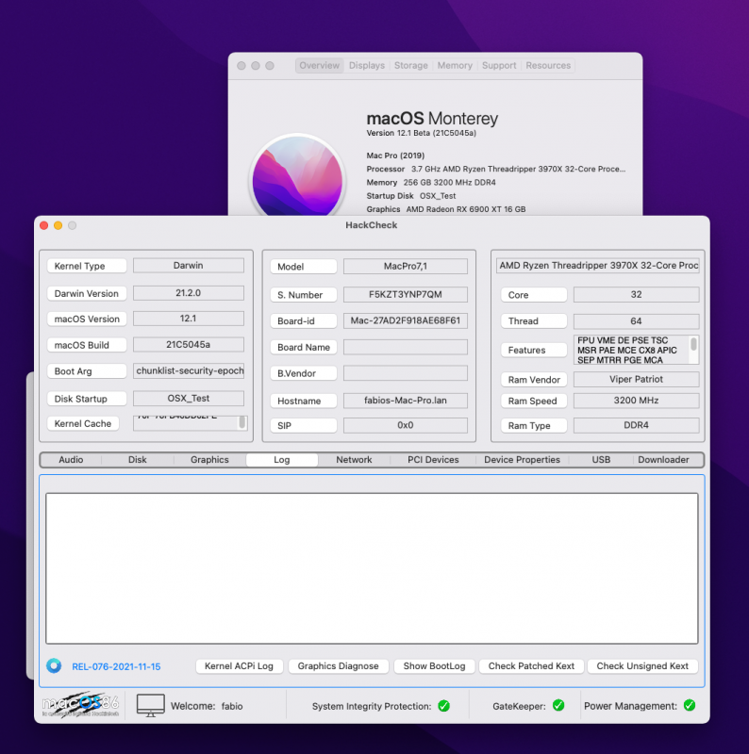
Task: Close the HackCheck window with red button
Action: [43, 225]
